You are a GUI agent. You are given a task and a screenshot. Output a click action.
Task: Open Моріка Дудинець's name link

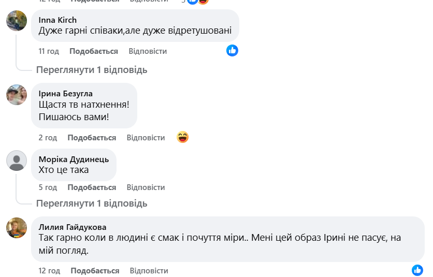(x=74, y=159)
